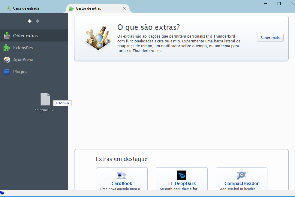This screenshot has height=197, width=295.
Task: Click the blue brick Plugins icon
Action: (x=7, y=72)
